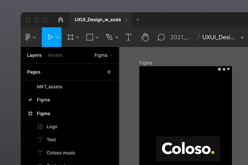Select the Logo layer

pyautogui.click(x=52, y=126)
